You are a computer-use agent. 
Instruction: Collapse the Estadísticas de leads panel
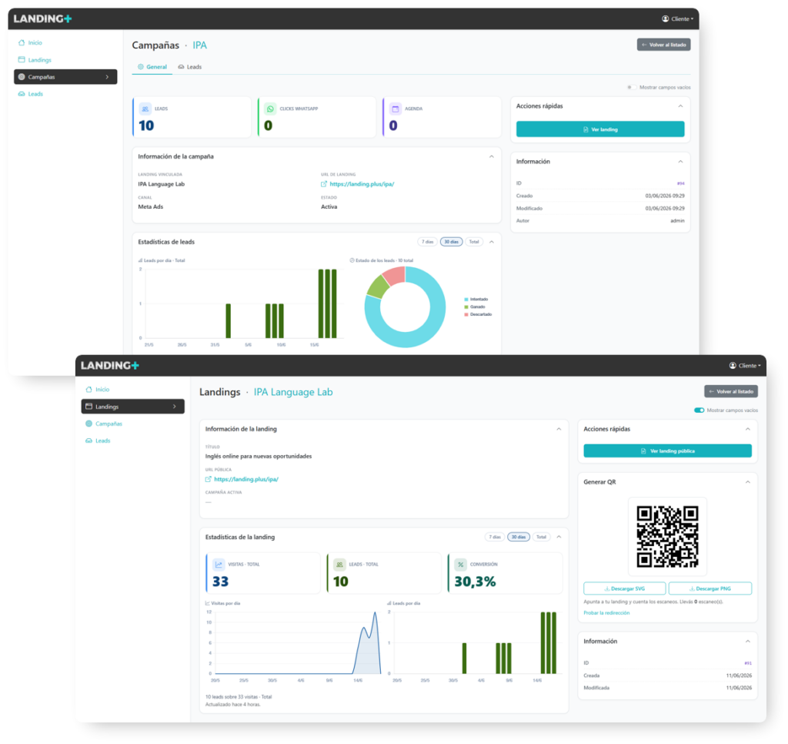(492, 242)
